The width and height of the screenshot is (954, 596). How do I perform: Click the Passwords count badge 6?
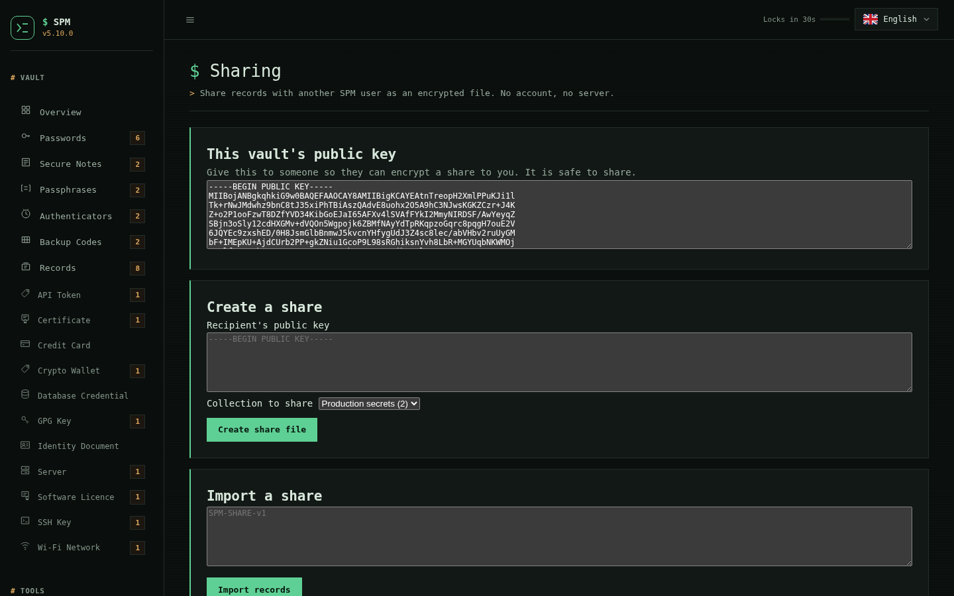pyautogui.click(x=138, y=138)
